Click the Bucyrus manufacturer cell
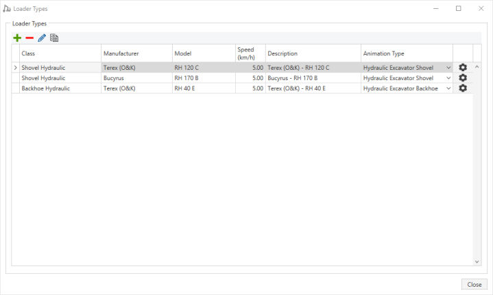493x295 pixels. 136,78
